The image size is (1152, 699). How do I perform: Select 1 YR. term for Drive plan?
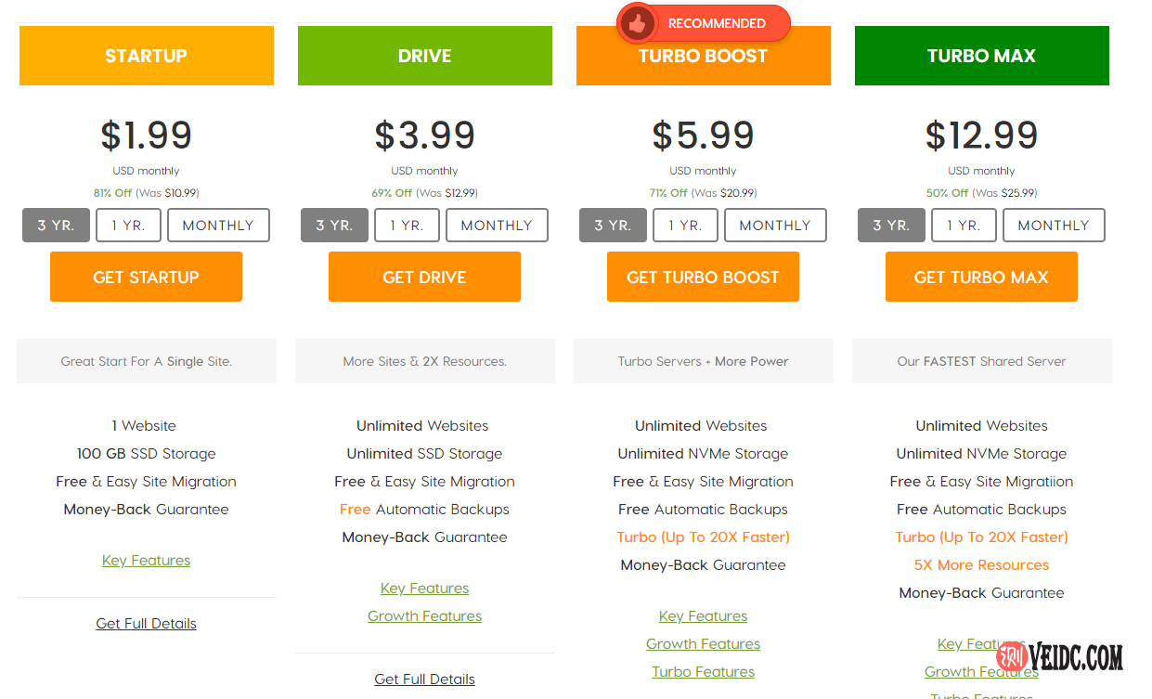pos(407,226)
